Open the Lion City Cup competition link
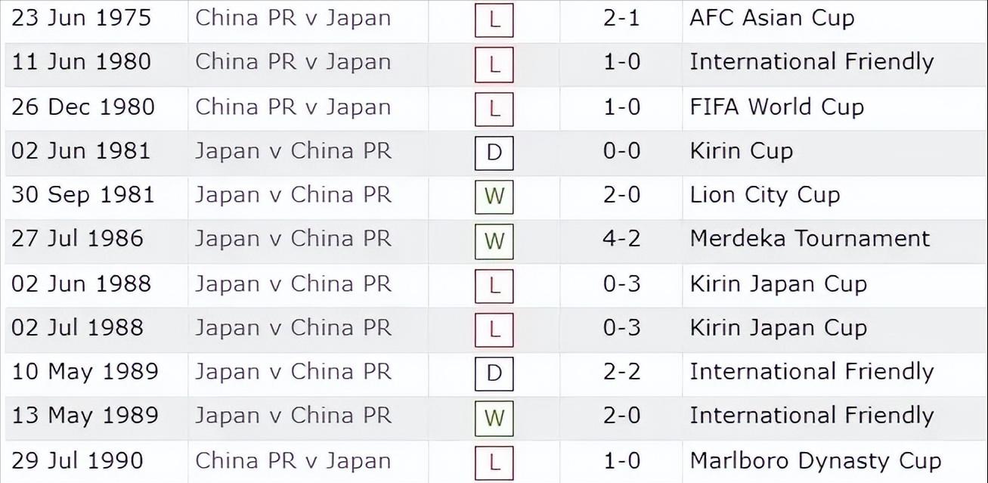 [764, 195]
